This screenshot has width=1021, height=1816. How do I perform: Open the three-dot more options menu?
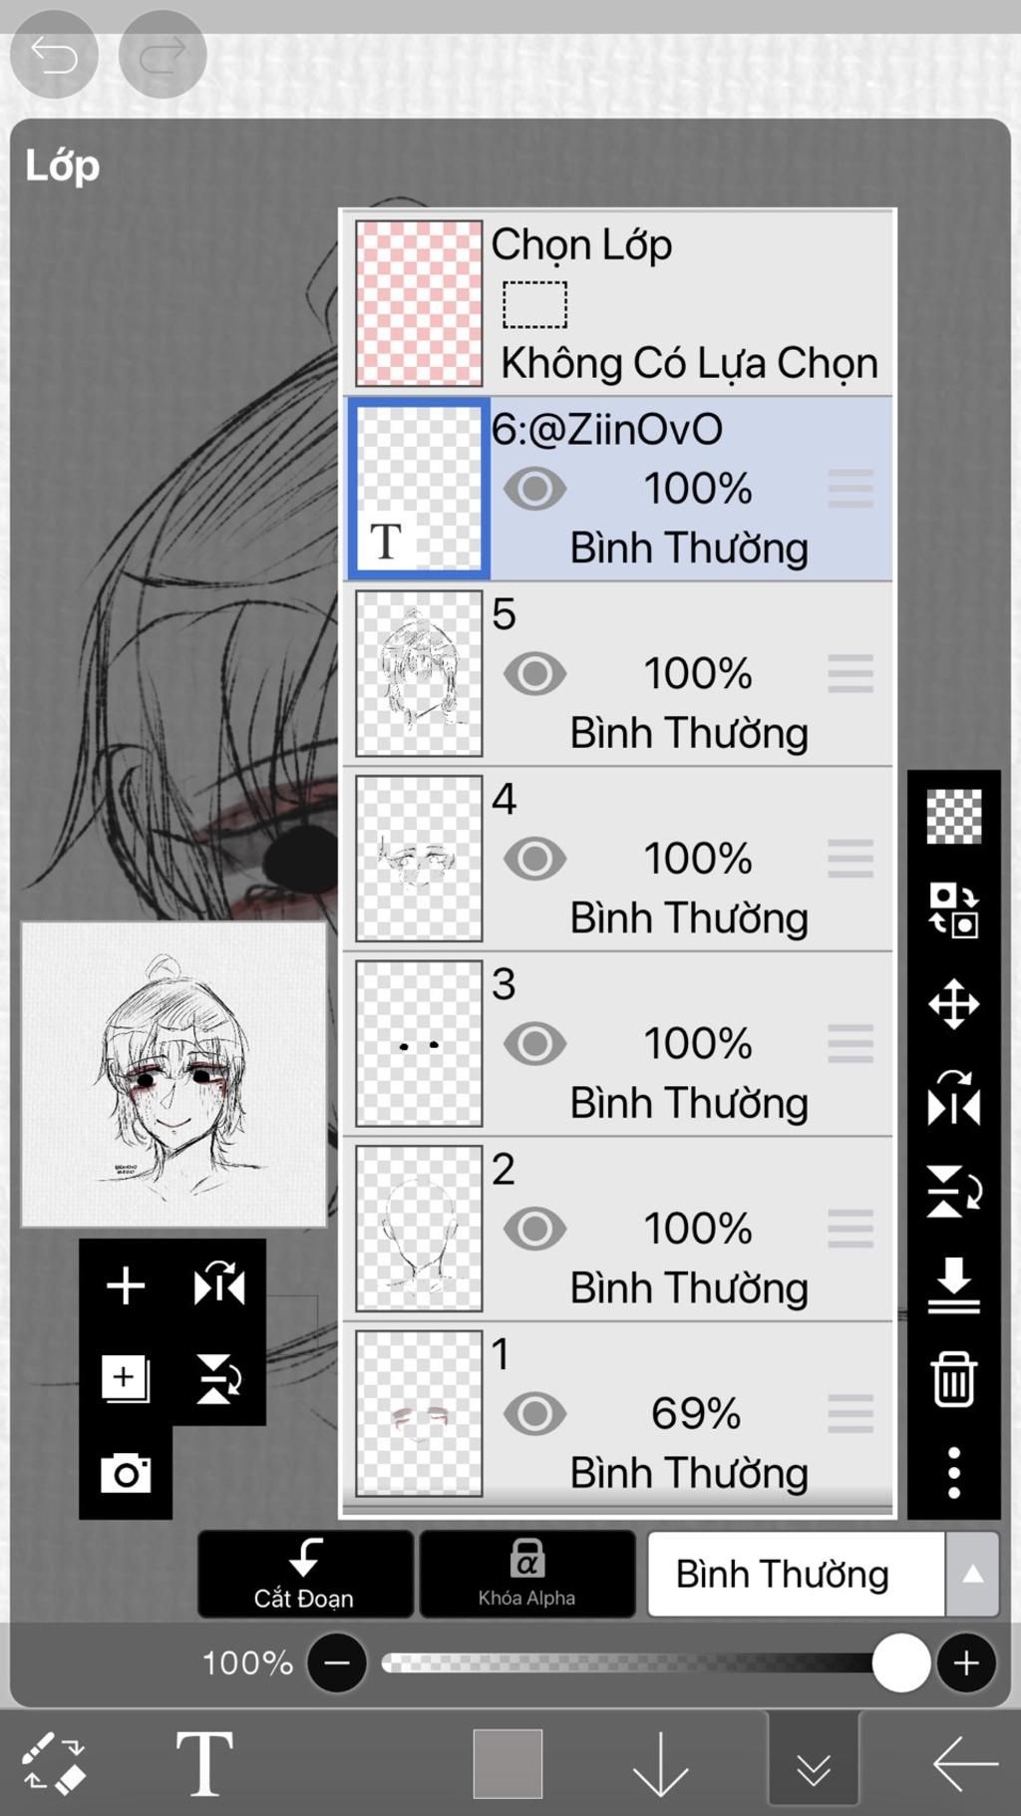[953, 1473]
